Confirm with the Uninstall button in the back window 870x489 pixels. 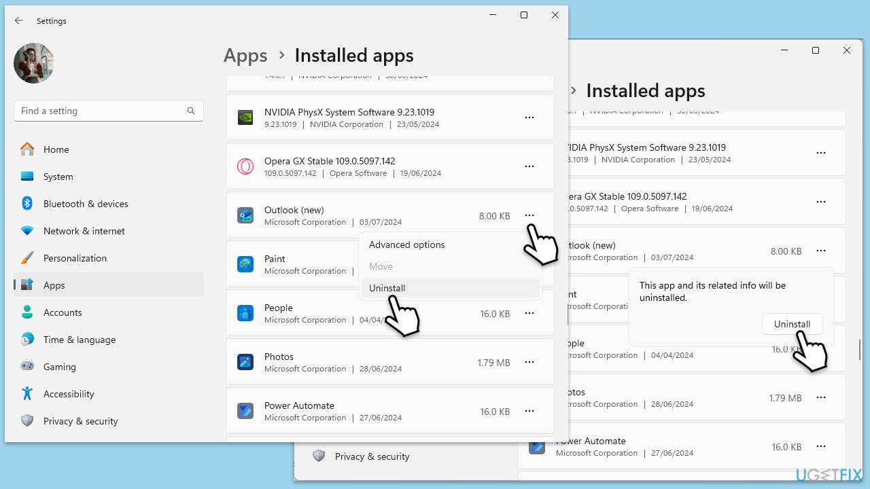coord(793,324)
